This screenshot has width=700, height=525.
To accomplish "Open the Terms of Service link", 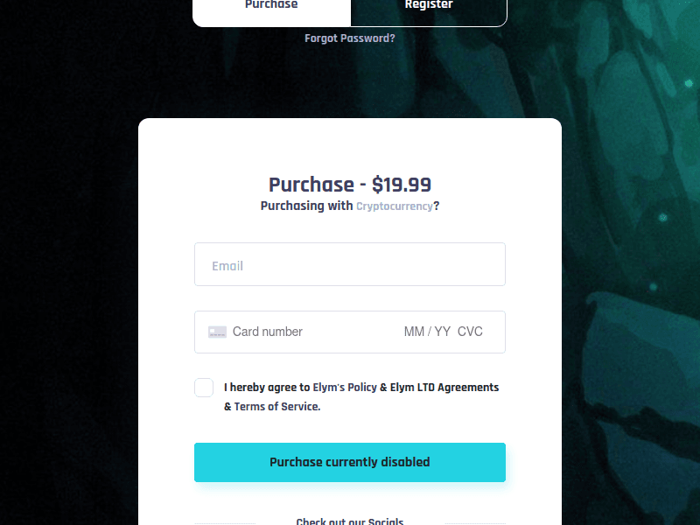I will [277, 407].
